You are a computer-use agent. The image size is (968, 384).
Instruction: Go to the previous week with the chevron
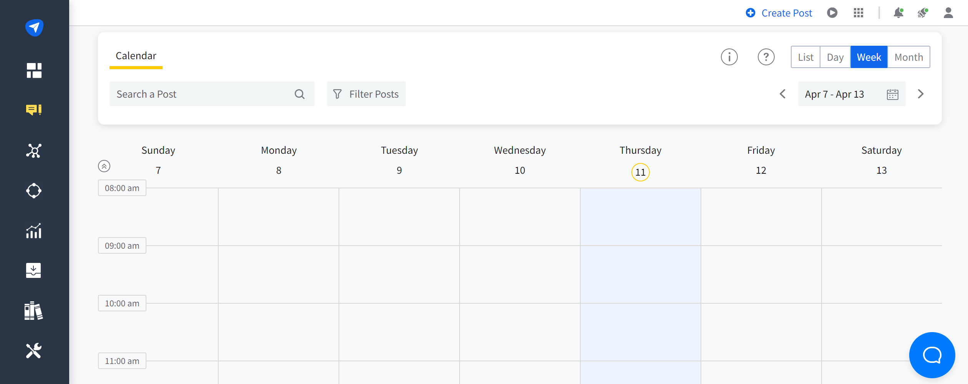782,94
